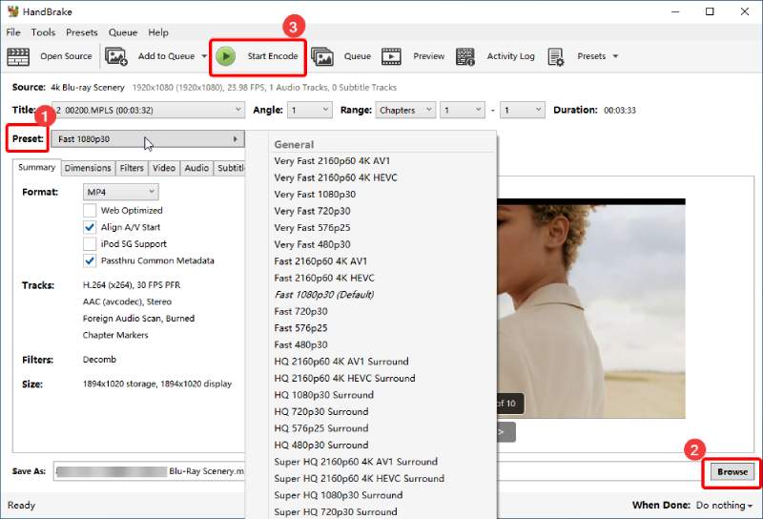Screen dimensions: 763x519
Task: Click the Start Encode label
Action: point(273,56)
